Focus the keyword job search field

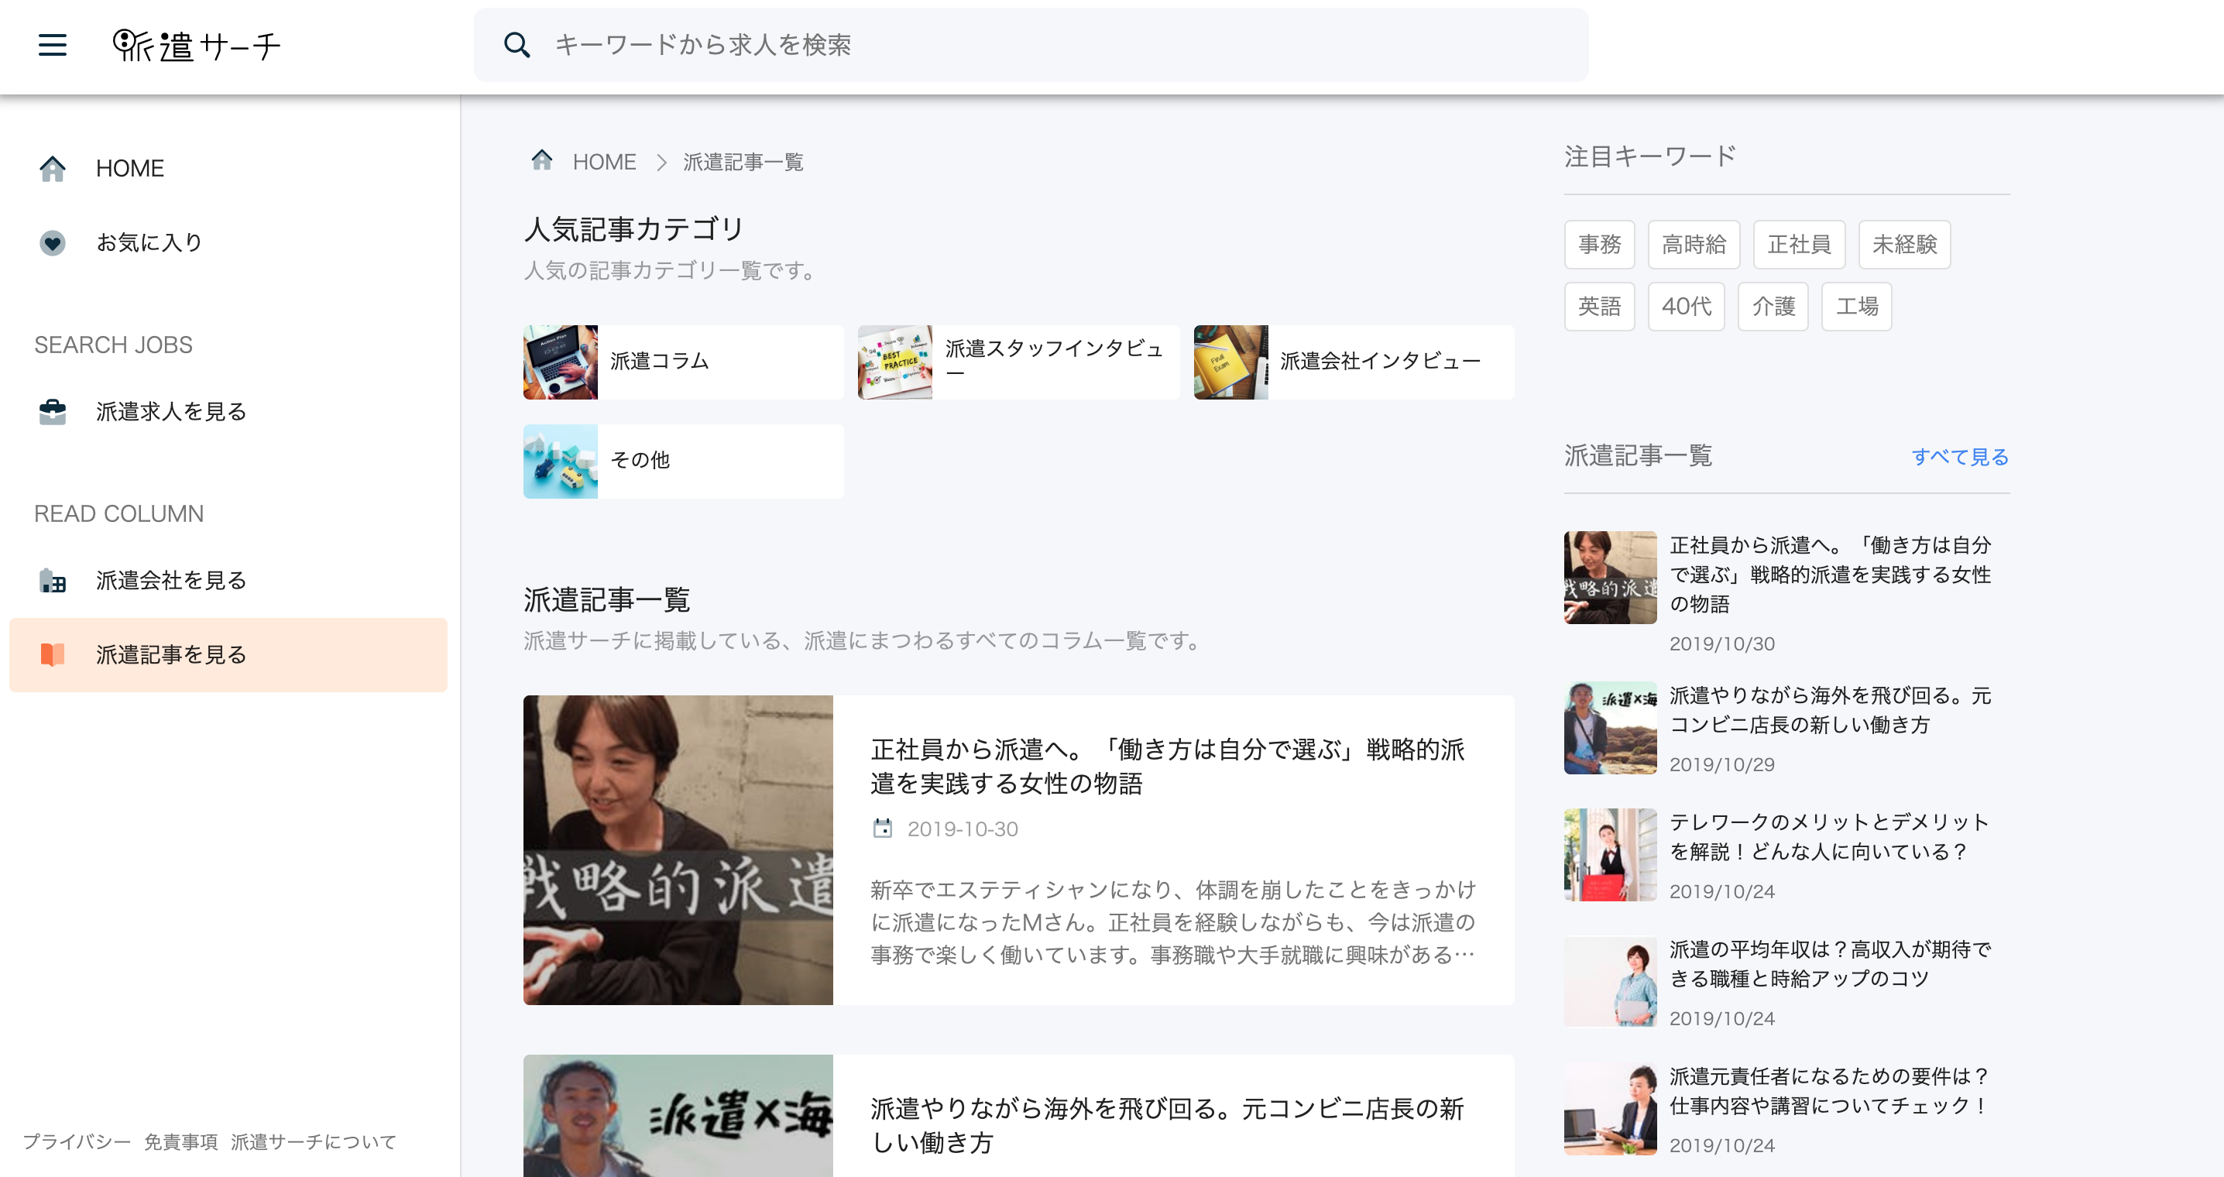point(1036,45)
